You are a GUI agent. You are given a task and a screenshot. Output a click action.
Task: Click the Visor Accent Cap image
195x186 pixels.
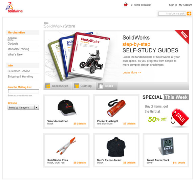point(67,108)
